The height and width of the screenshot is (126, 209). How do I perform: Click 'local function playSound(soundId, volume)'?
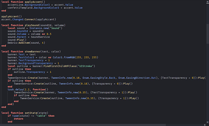pyautogui.click(x=33, y=25)
